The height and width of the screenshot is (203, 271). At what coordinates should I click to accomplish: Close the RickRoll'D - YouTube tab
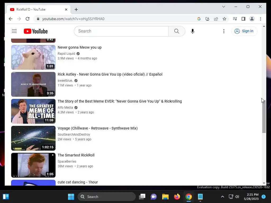click(x=66, y=10)
